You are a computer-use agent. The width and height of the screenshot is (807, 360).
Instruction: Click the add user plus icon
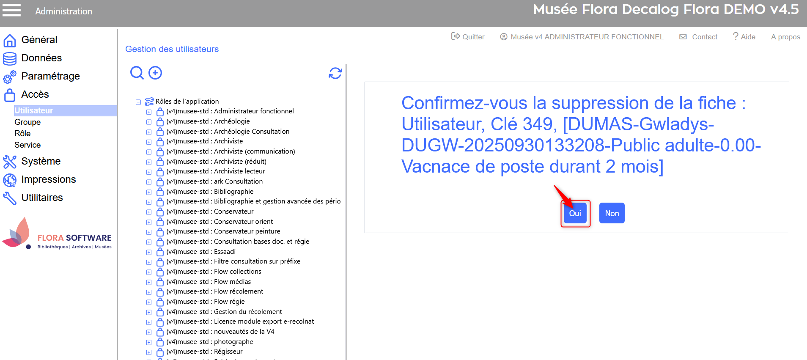(x=155, y=73)
